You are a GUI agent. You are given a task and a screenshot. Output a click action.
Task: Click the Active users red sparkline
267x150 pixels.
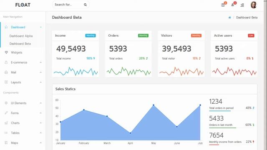(x=234, y=71)
